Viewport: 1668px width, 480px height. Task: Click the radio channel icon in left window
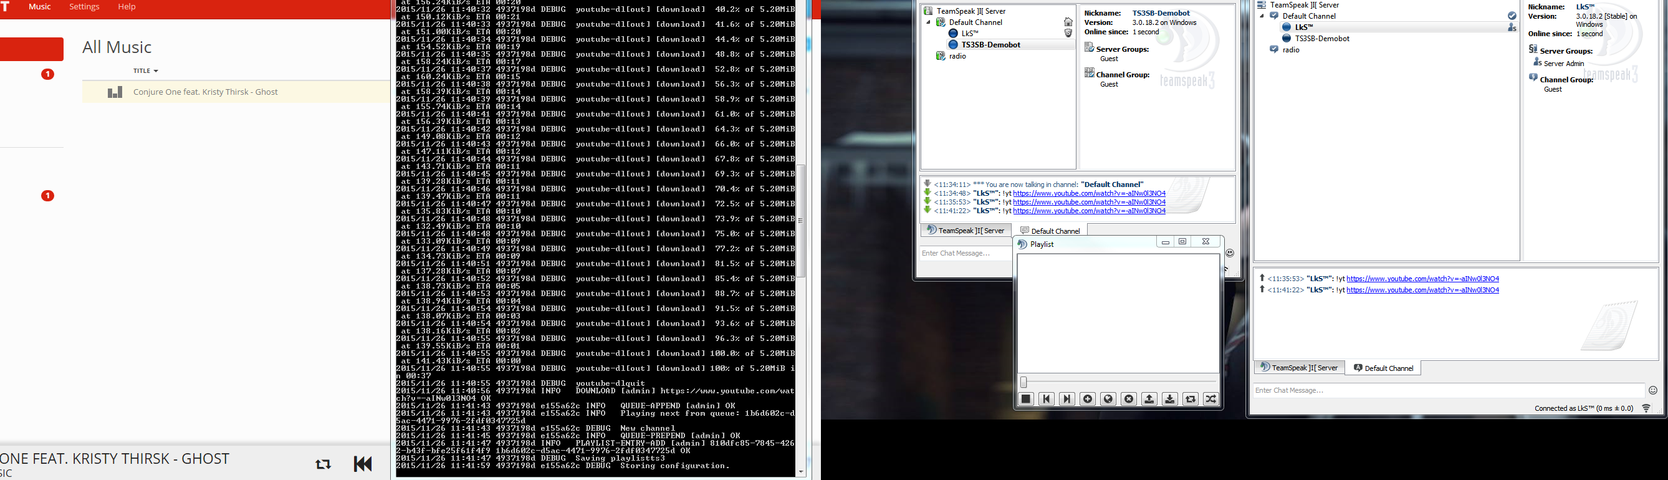[x=941, y=56]
